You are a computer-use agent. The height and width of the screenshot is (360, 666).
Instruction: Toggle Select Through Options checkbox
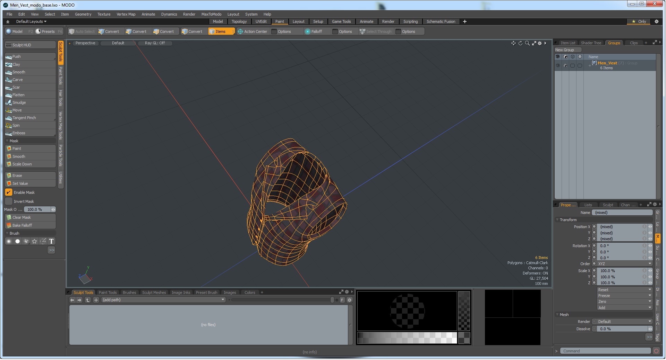(398, 31)
